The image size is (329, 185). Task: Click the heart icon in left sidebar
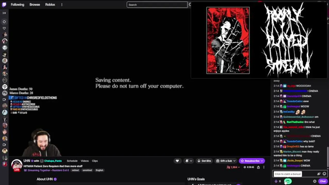[4, 28]
